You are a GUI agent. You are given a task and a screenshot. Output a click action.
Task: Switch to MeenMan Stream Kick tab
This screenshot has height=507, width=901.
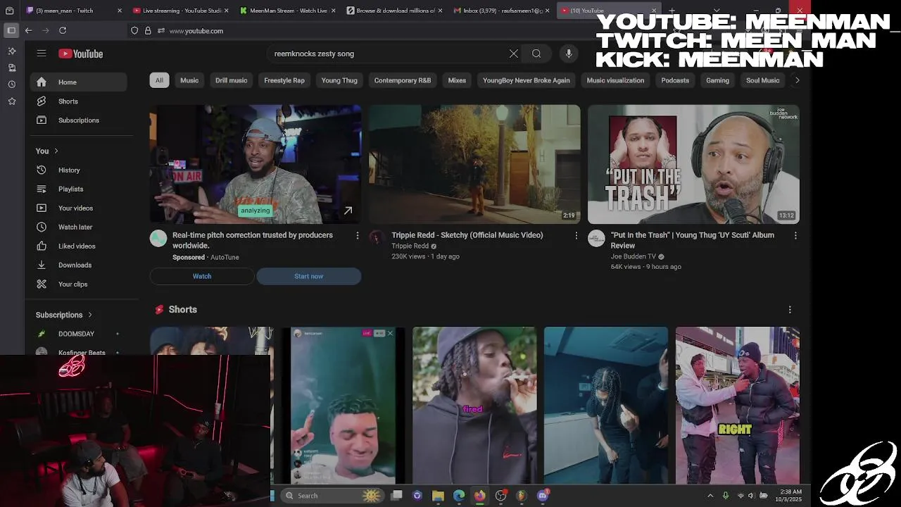288,11
